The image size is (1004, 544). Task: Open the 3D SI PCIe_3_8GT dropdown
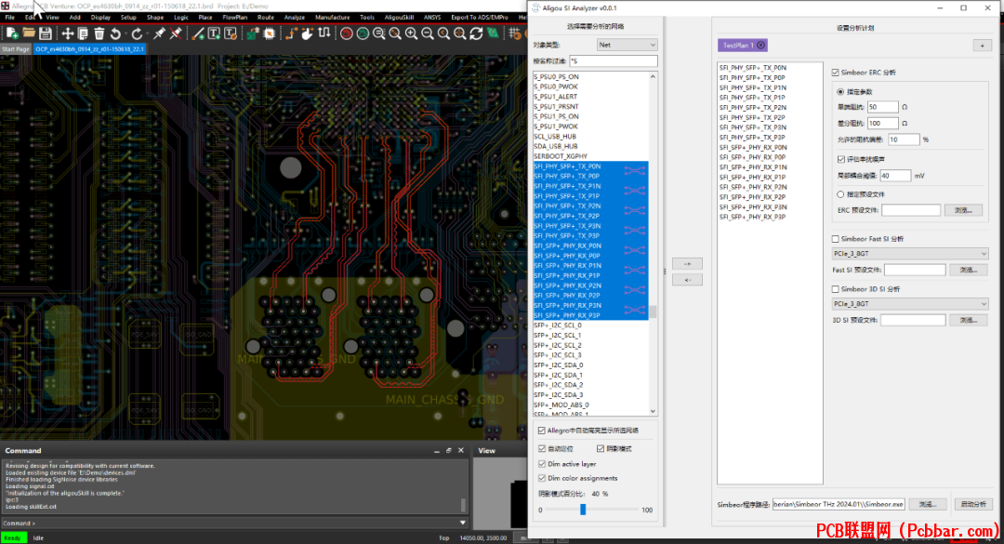[910, 304]
